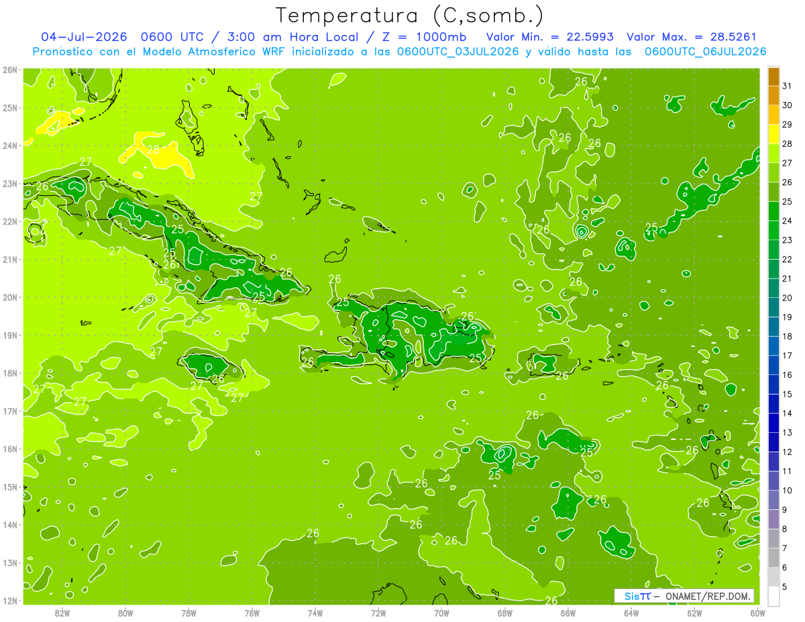Click the '21N' latitude axis label
This screenshot has width=805, height=622.
[10, 260]
